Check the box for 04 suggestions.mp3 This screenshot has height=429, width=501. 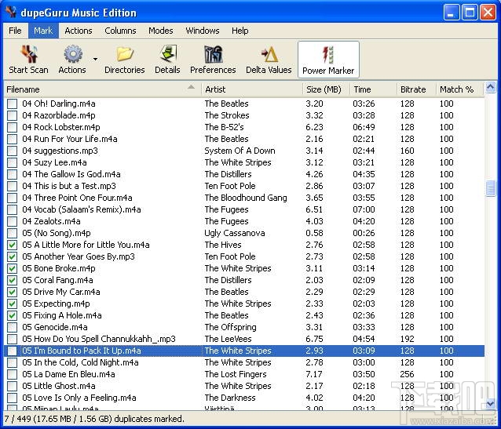point(12,151)
